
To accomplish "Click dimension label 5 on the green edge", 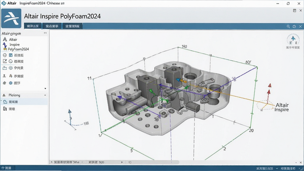I will (x=131, y=150).
